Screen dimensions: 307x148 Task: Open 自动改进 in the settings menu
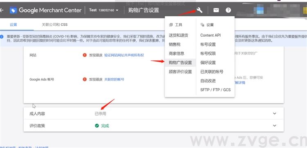tap(208, 81)
